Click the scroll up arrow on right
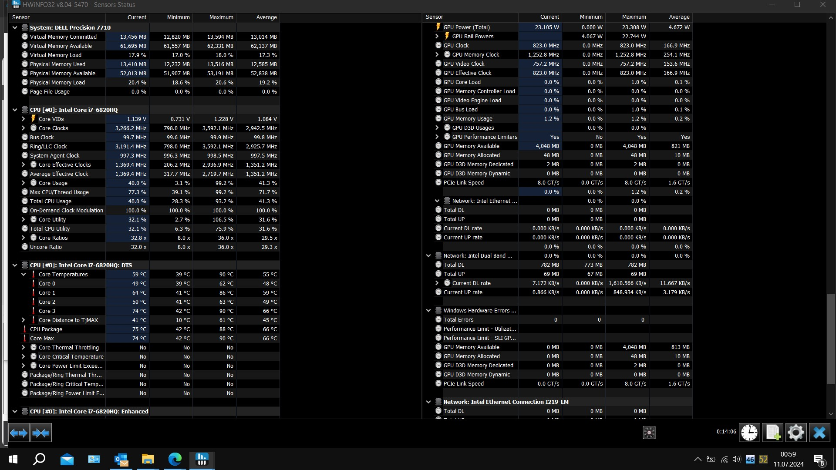The height and width of the screenshot is (470, 836). coord(831,18)
